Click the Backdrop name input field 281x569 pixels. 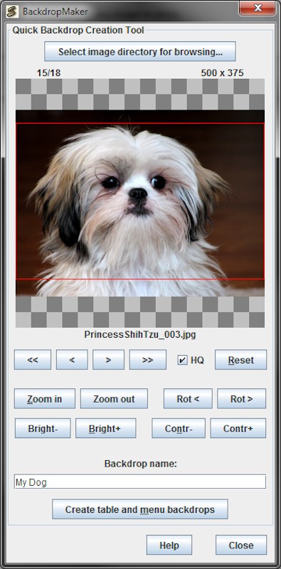click(140, 482)
